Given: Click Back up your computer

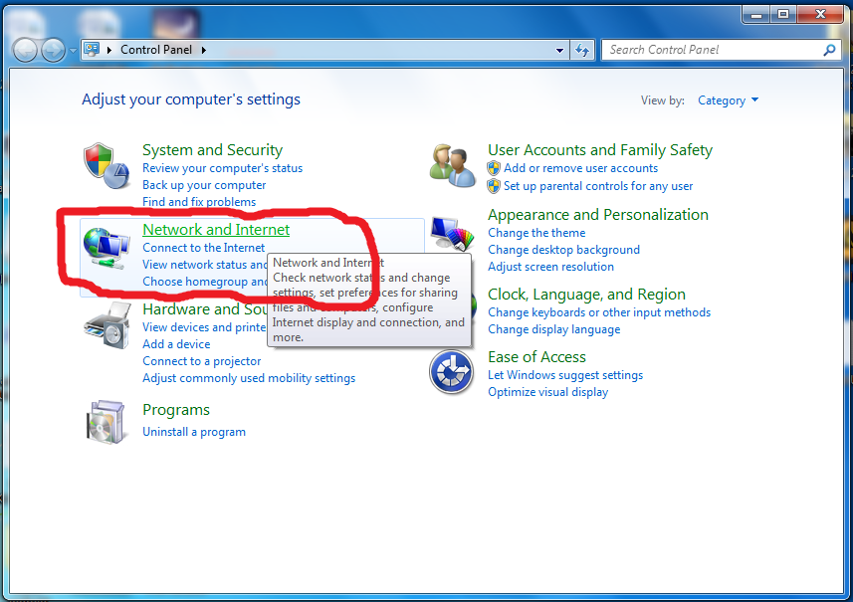Looking at the screenshot, I should (204, 185).
